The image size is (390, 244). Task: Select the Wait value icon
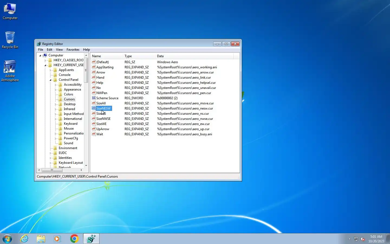[x=94, y=134]
